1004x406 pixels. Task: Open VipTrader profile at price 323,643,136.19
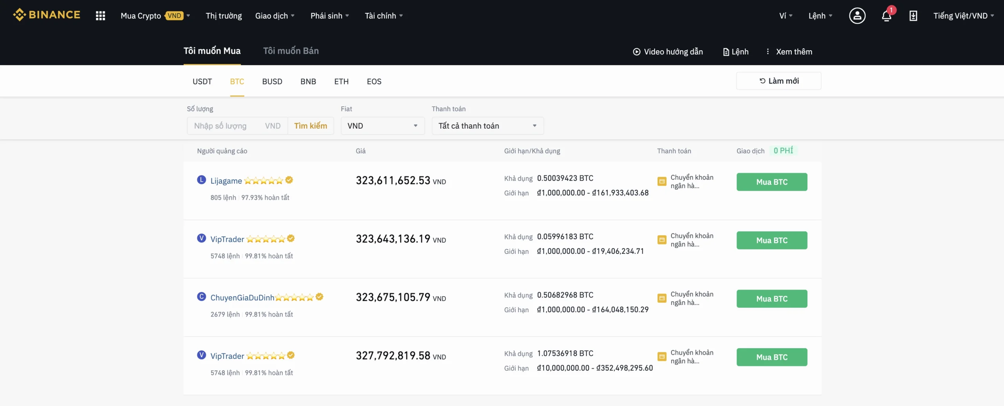point(227,239)
